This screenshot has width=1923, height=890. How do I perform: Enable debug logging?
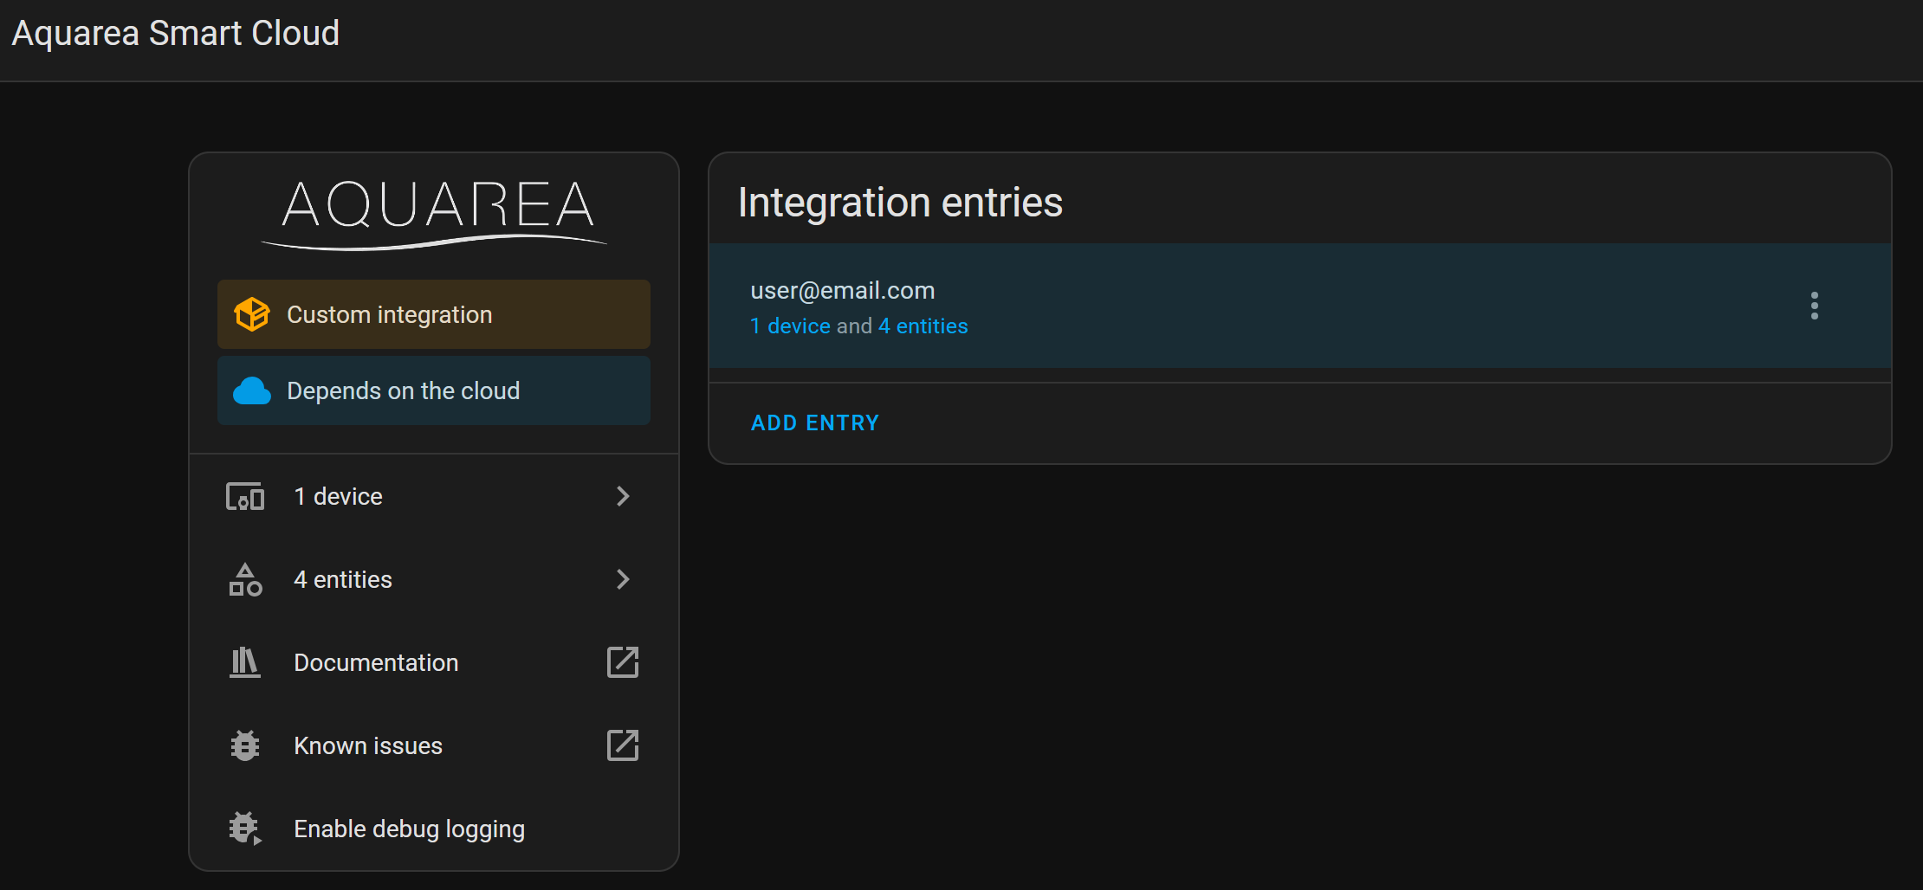(x=409, y=828)
